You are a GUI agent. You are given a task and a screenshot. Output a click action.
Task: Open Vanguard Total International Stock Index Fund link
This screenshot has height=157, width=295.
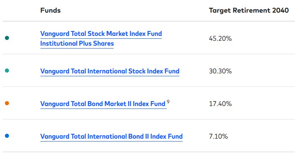coord(110,71)
